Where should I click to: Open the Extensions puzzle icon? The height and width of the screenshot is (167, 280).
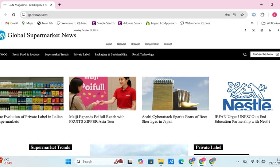pos(262,15)
